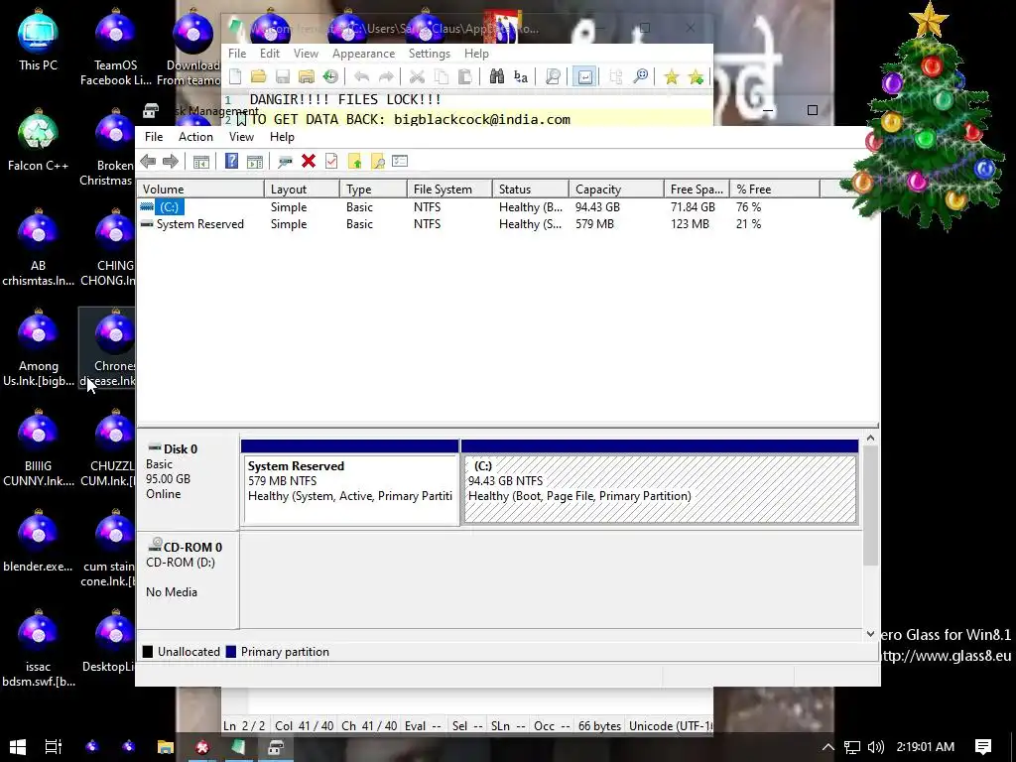Click the 66 bytes status bar entry
Viewport: 1016px width, 762px height.
tap(599, 725)
